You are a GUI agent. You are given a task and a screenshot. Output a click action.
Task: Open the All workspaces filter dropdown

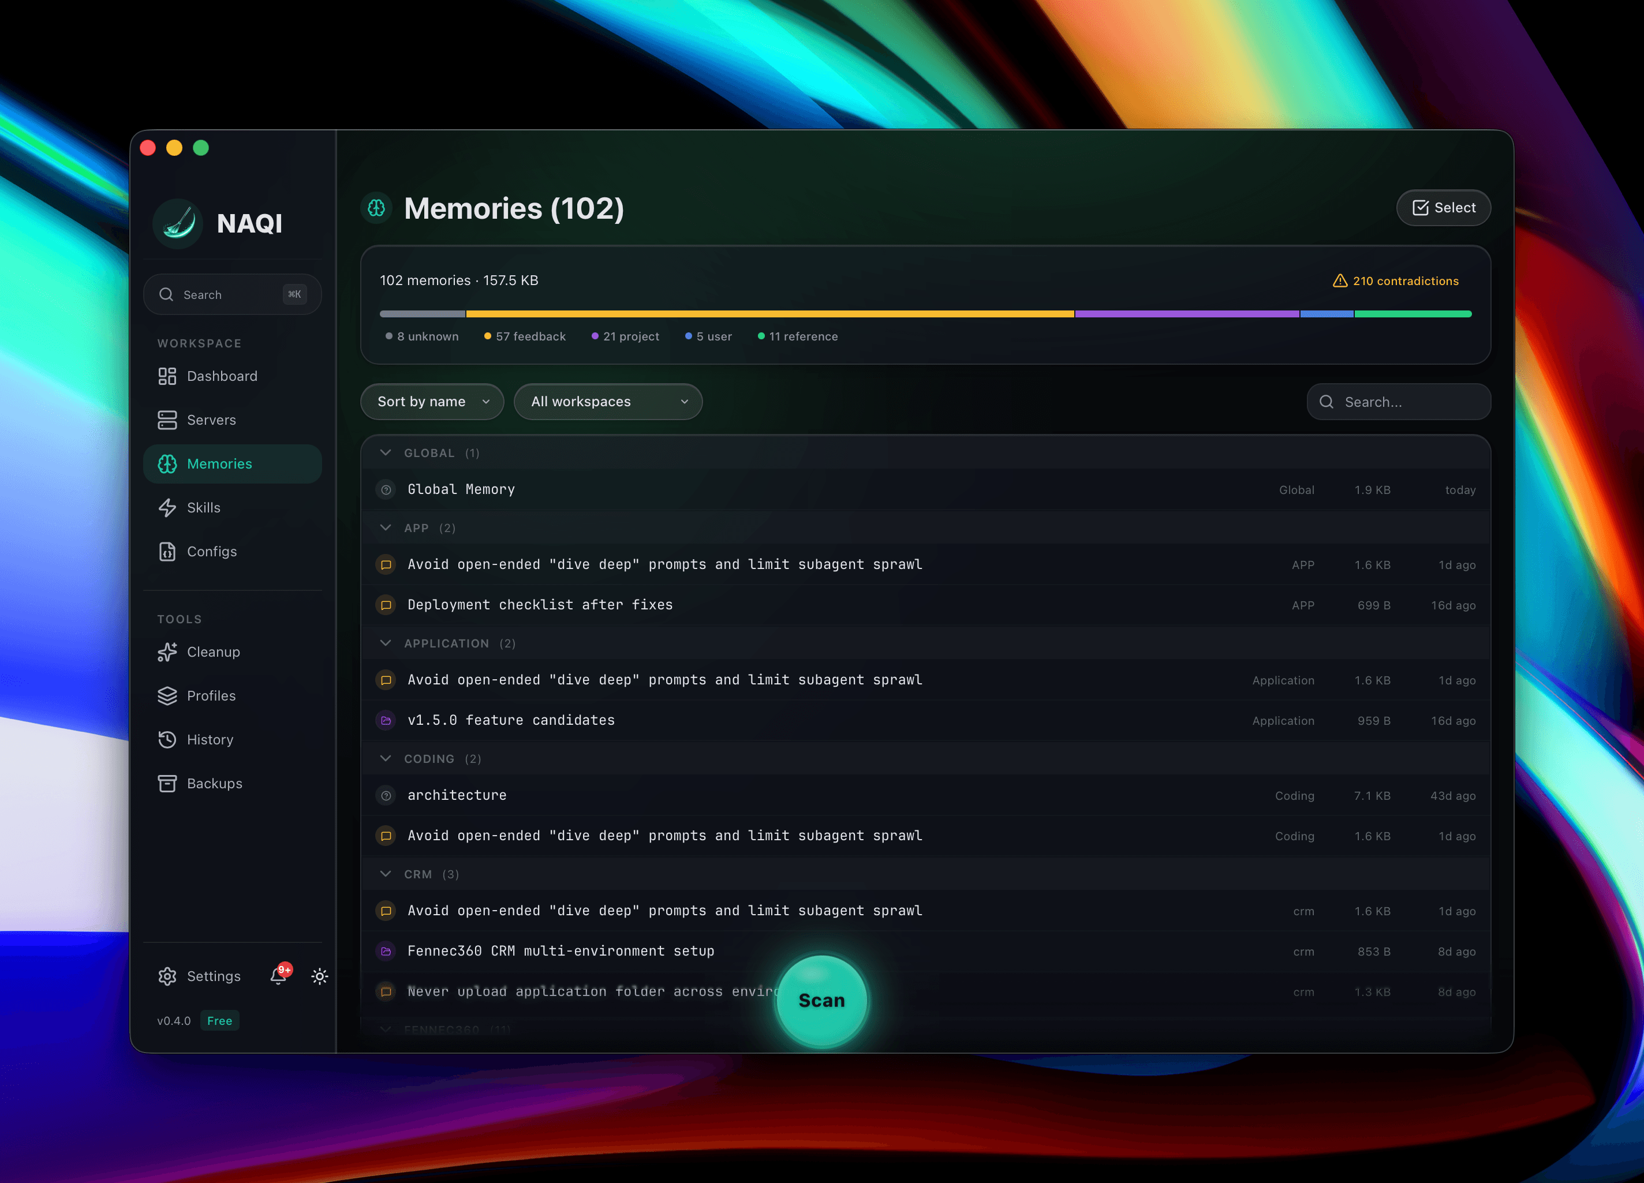tap(608, 401)
